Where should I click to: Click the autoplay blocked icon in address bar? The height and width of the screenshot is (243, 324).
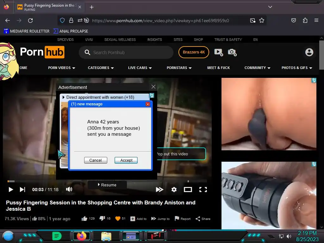(87, 20)
